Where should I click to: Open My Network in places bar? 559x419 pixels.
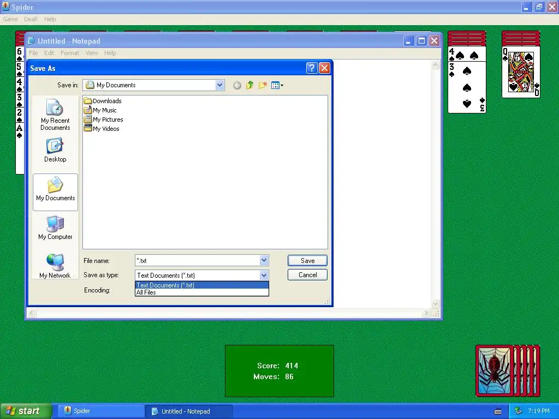click(55, 266)
